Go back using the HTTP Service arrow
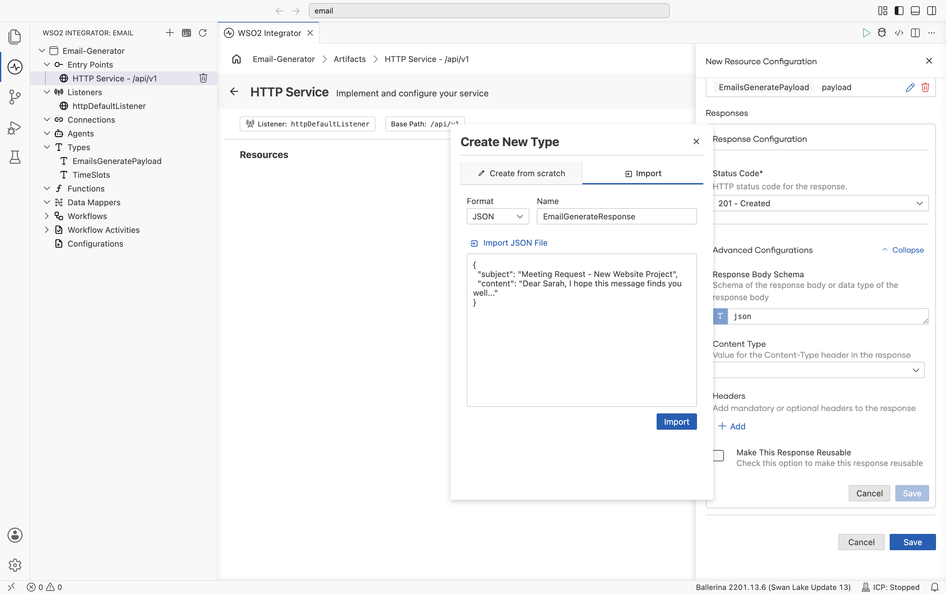Screen dimensions: 946x594 point(234,91)
